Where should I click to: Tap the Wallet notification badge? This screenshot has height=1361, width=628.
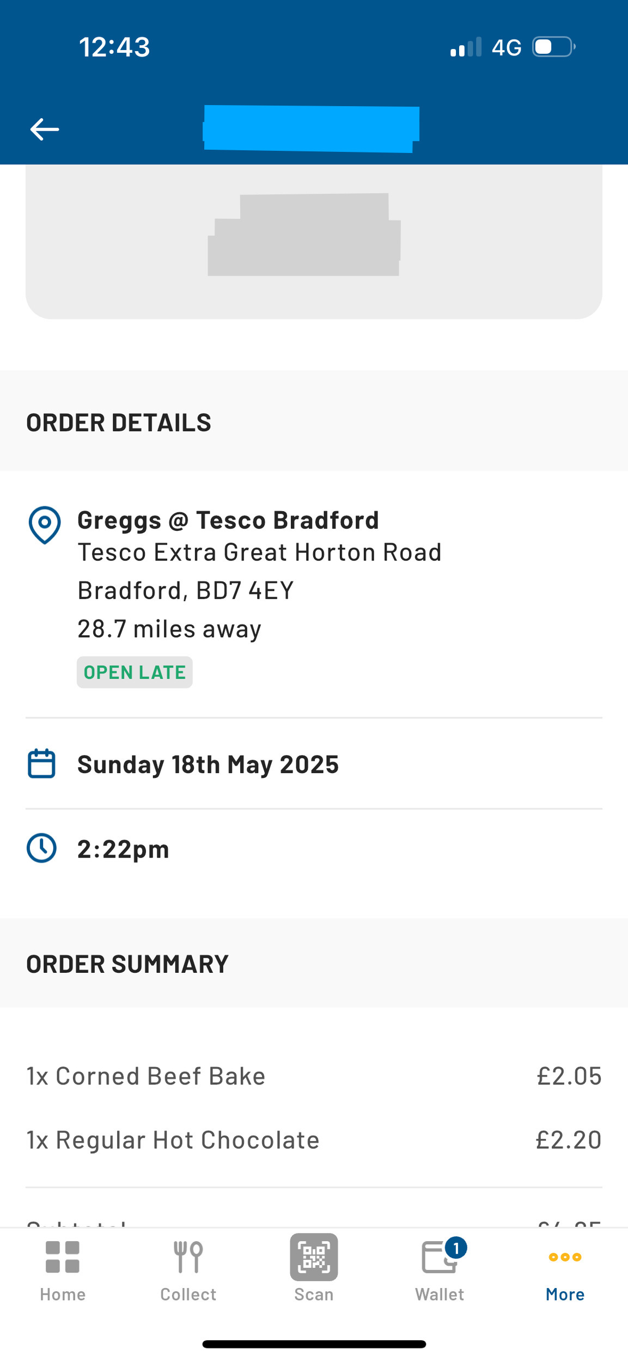(456, 1247)
